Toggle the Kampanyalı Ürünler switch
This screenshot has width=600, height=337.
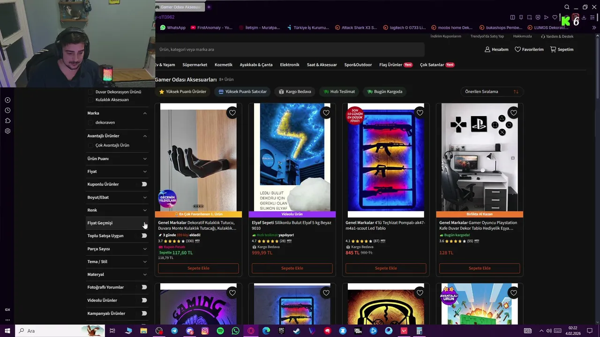(x=144, y=314)
